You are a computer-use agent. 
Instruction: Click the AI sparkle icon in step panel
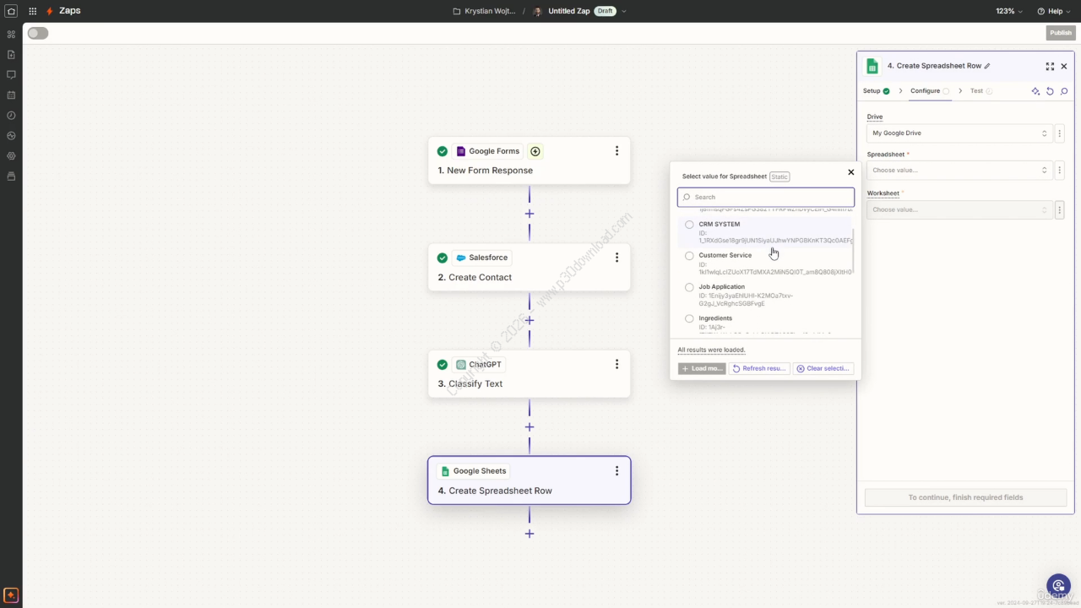tap(1035, 91)
